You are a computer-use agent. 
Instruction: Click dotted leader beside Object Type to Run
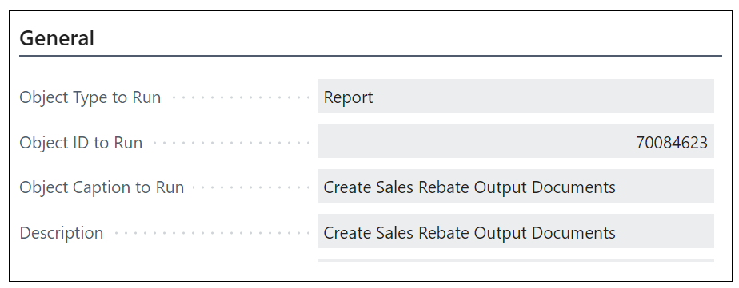tap(241, 97)
